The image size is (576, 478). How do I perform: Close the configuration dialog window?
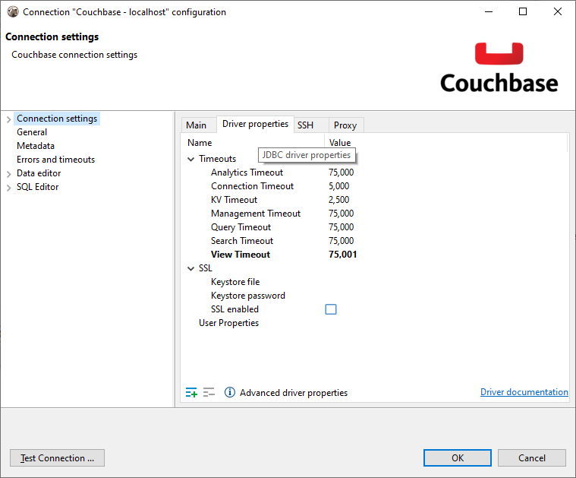tap(557, 11)
